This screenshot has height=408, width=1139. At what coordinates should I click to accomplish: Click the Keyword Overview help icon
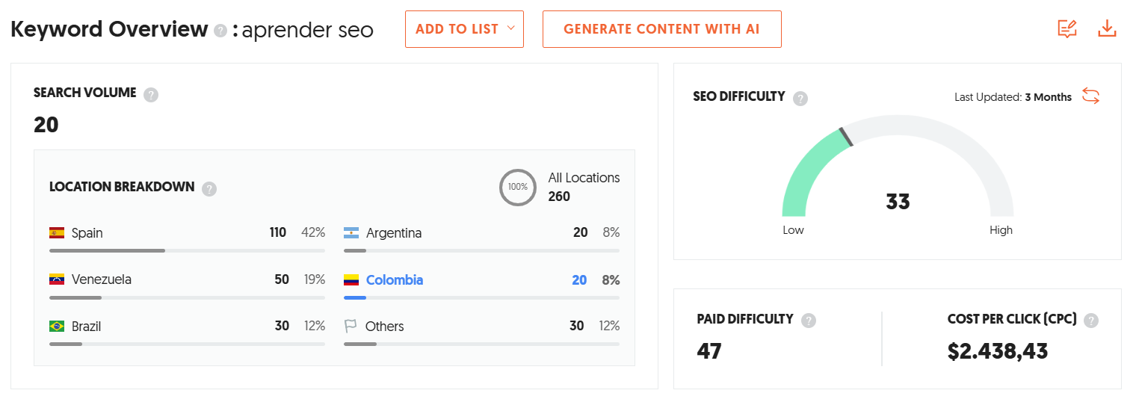click(x=220, y=31)
